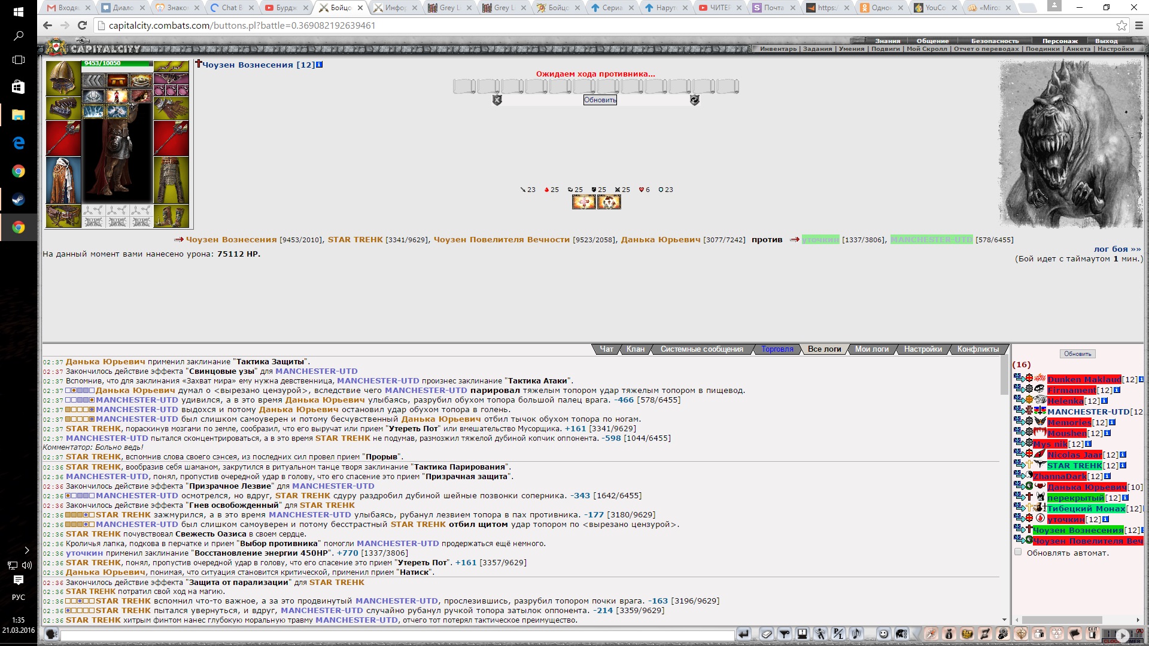The height and width of the screenshot is (646, 1149).
Task: Open the Подвиги menu link
Action: 886,49
